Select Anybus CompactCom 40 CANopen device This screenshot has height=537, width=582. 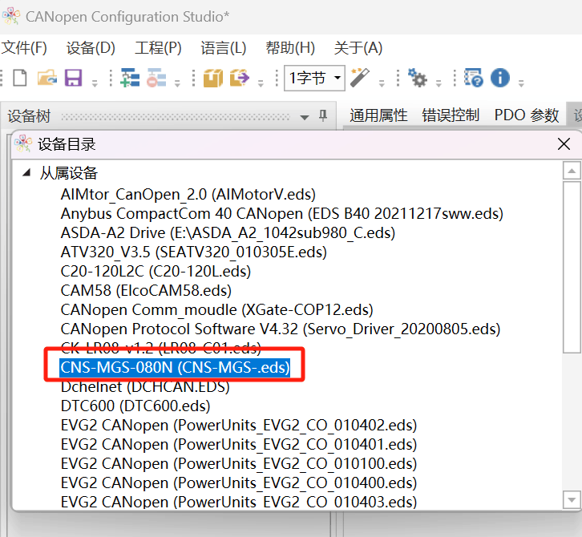pos(281,214)
